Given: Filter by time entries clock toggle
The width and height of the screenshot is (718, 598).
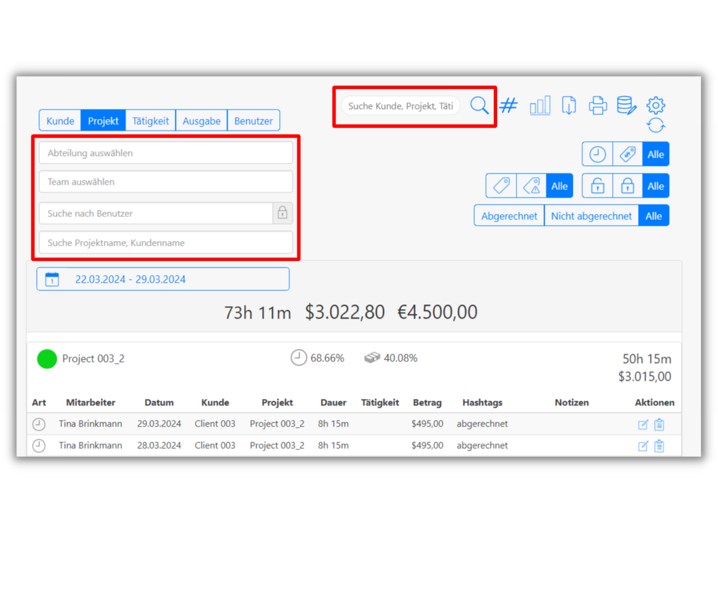Looking at the screenshot, I should (597, 155).
